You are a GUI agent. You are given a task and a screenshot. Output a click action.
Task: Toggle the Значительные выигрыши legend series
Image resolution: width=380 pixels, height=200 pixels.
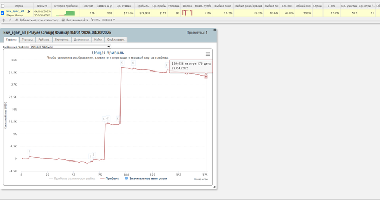(x=146, y=178)
